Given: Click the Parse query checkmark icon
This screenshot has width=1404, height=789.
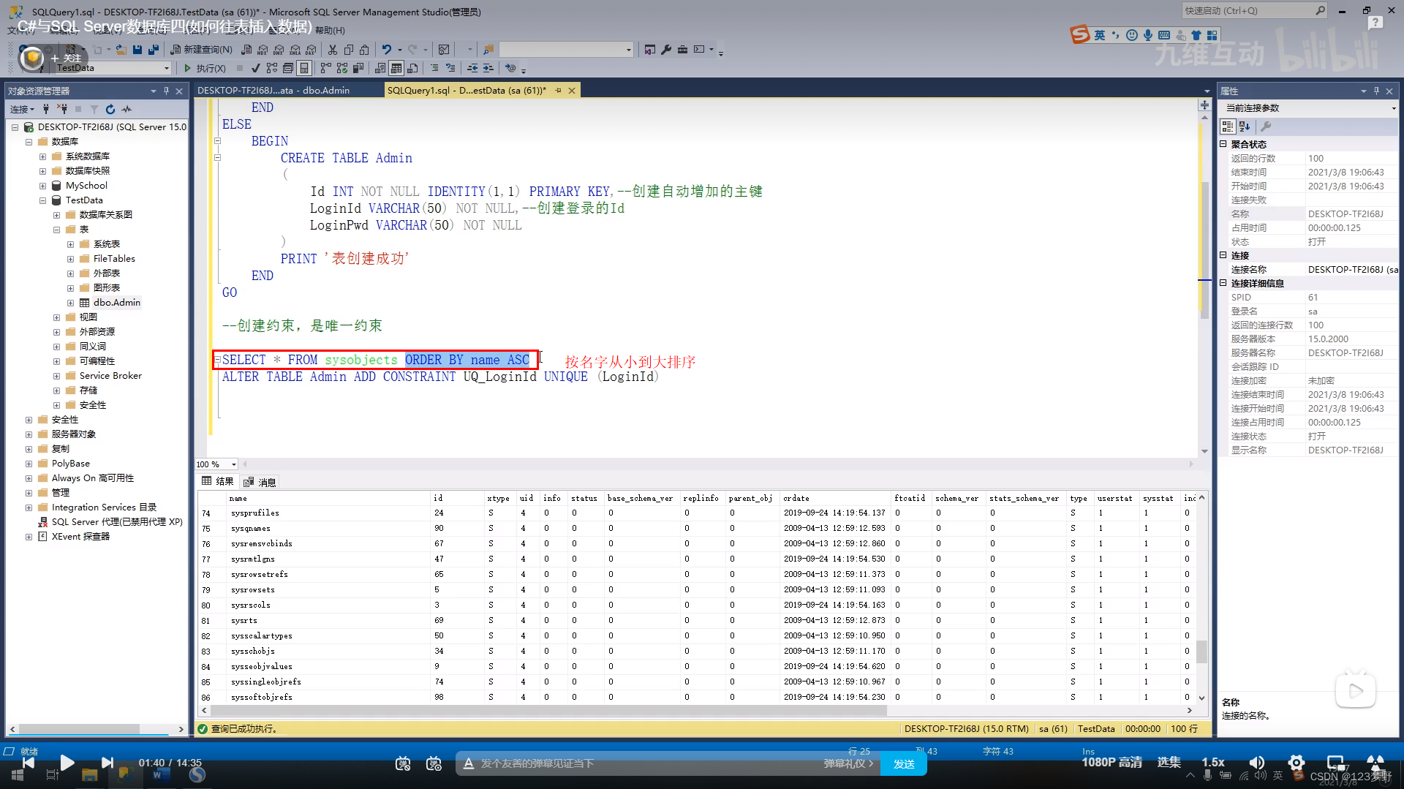Looking at the screenshot, I should pos(255,68).
